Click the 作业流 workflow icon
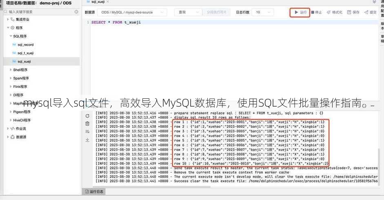The height and width of the screenshot is (200, 384). (13, 129)
